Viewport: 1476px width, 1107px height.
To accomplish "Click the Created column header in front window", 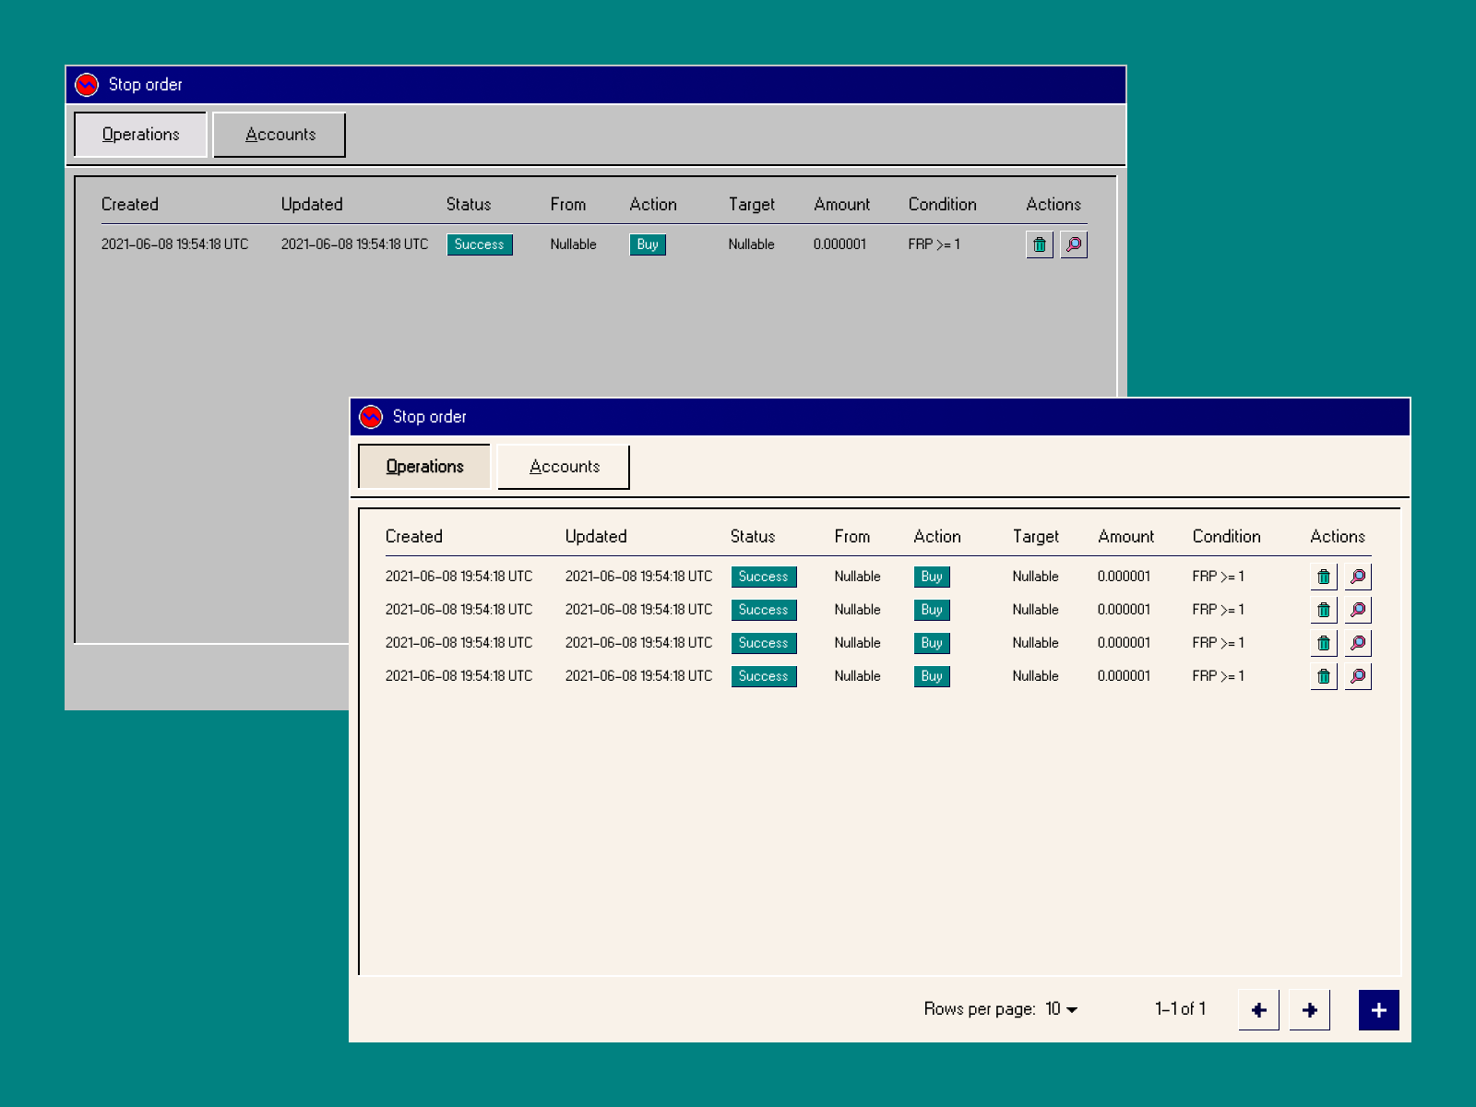I will pyautogui.click(x=413, y=536).
